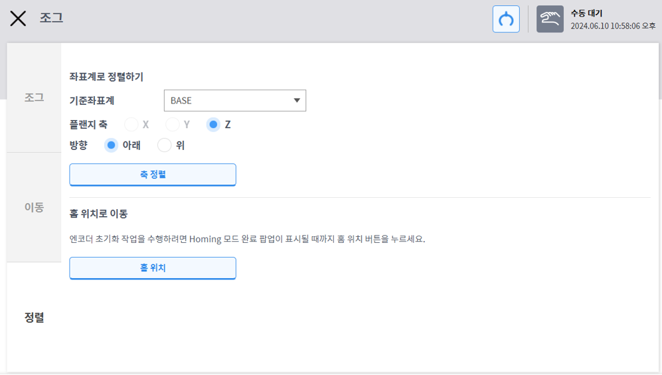Click the 수동 대기 status text
Viewport: 662px width, 375px height.
tap(586, 13)
